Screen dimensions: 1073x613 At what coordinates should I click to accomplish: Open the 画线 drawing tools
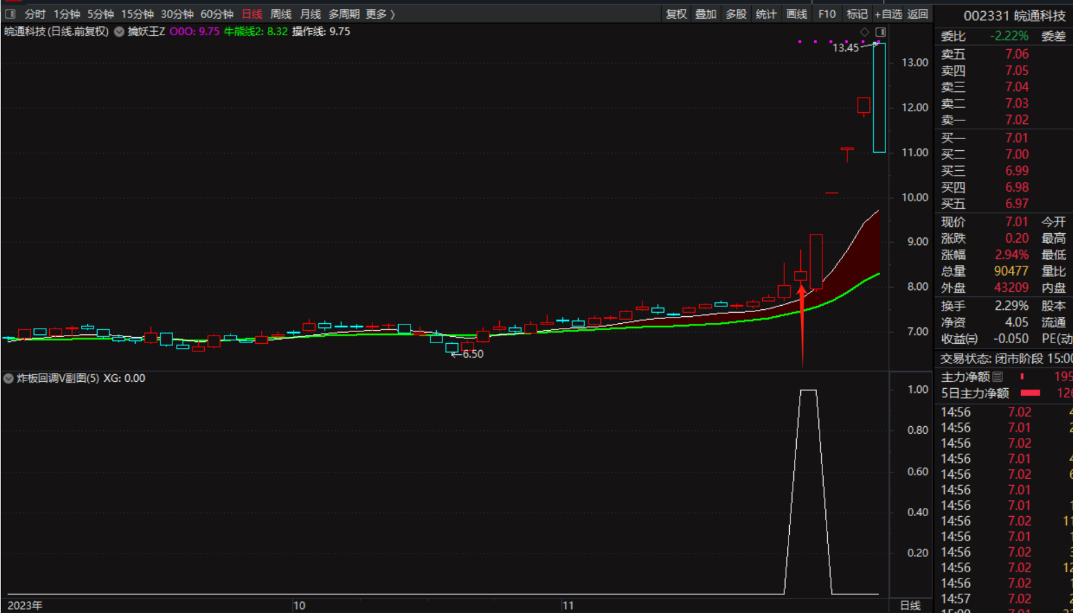[797, 14]
